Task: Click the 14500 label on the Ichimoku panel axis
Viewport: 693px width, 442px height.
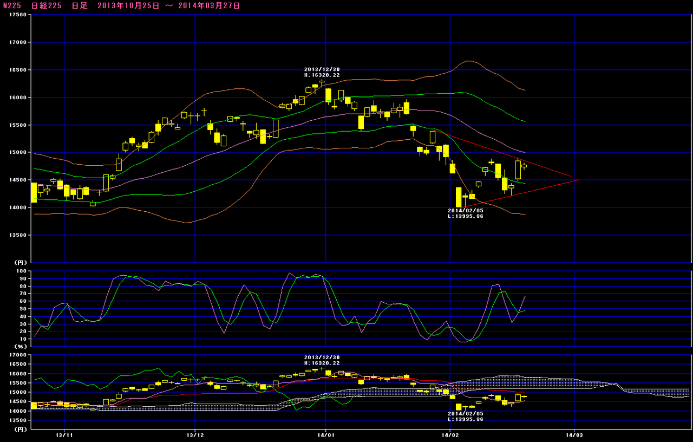Action: (x=18, y=401)
